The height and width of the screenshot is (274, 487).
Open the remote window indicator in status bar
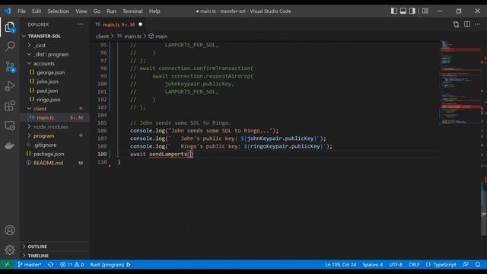point(7,265)
